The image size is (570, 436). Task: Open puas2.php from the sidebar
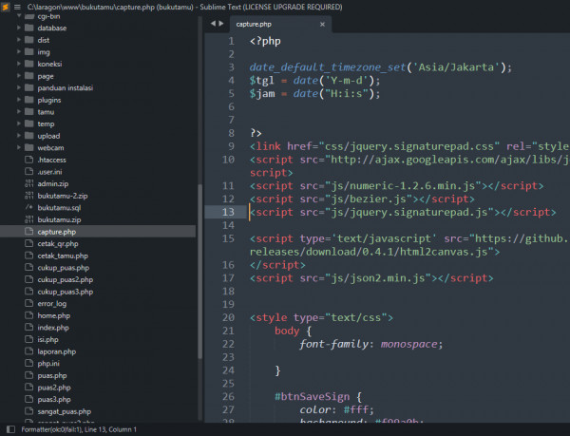point(54,388)
